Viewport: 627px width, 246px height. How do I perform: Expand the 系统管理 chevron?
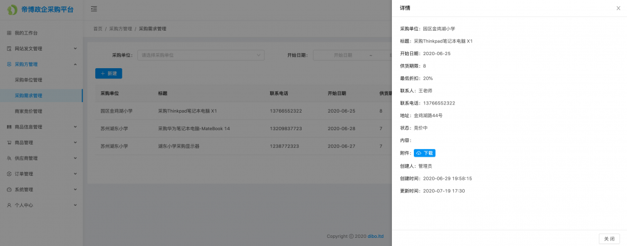coord(75,190)
